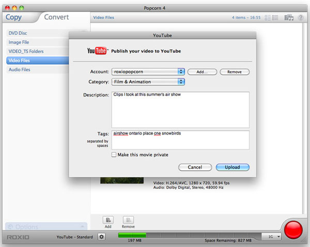Click in the Tags text field

[x=180, y=140]
